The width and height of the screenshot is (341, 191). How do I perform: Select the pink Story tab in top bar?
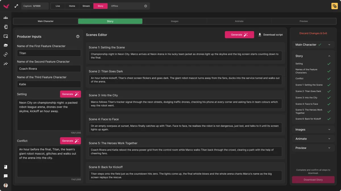tap(100, 6)
